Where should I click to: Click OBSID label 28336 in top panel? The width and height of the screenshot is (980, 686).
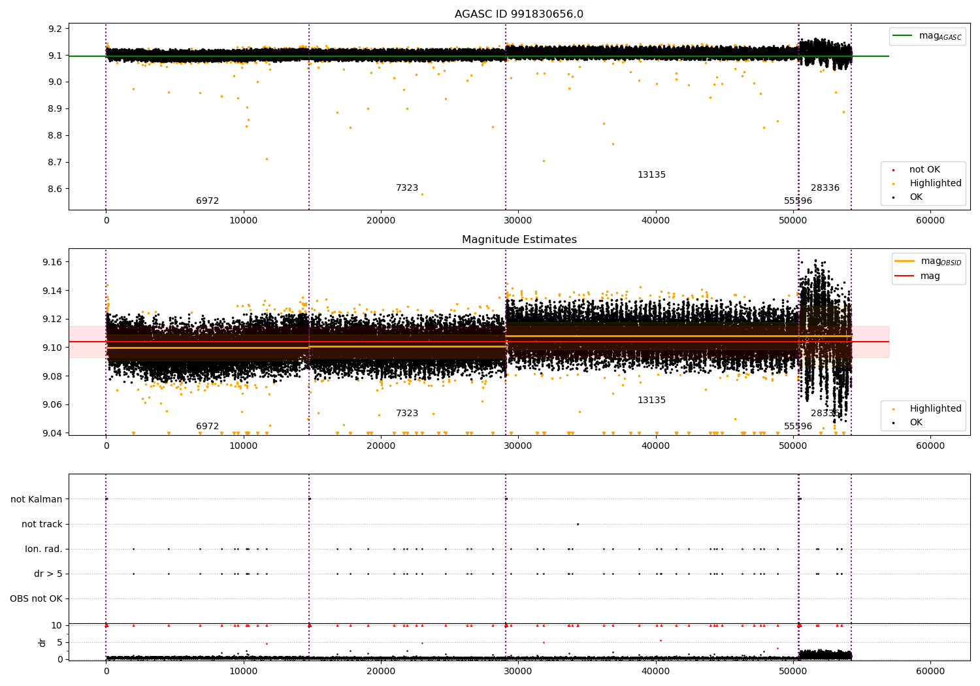click(825, 188)
